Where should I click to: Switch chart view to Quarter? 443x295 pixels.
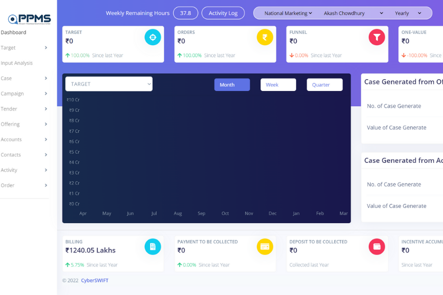pyautogui.click(x=324, y=85)
